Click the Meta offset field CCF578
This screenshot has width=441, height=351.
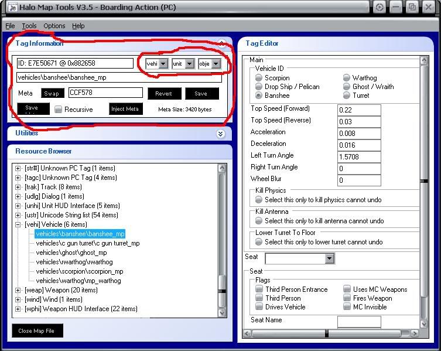tap(105, 93)
